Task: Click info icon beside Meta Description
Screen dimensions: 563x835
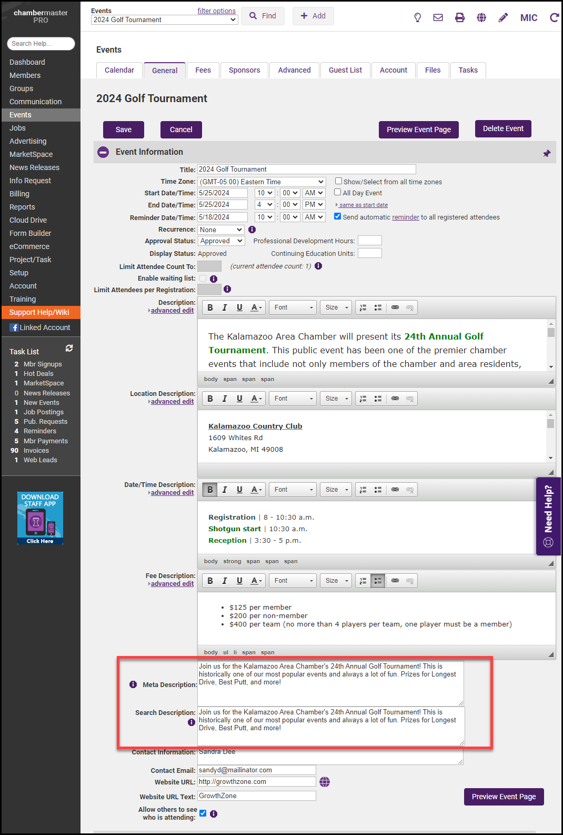Action: point(133,684)
